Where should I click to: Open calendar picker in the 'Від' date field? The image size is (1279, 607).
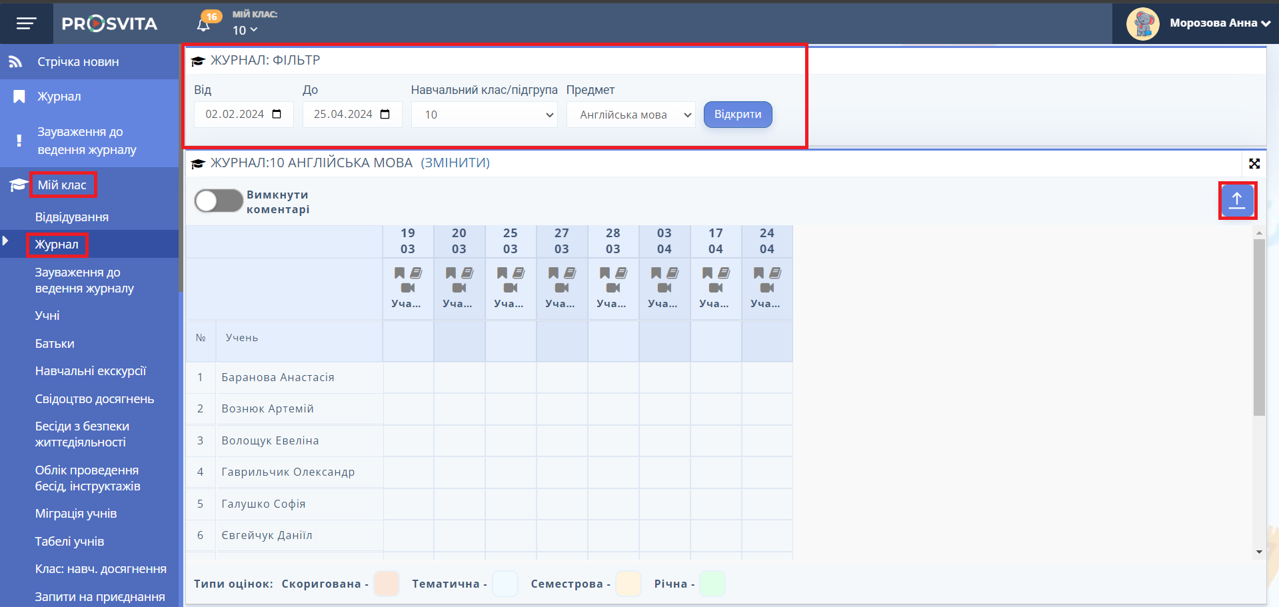click(277, 114)
